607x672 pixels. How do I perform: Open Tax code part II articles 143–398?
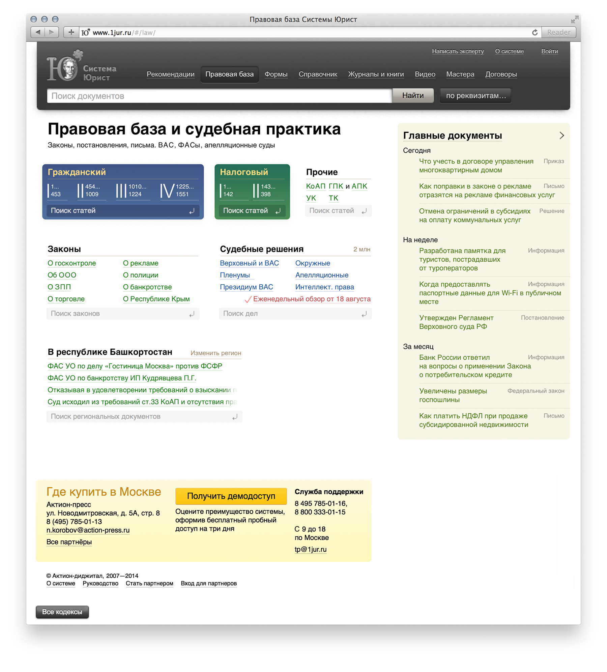point(265,190)
